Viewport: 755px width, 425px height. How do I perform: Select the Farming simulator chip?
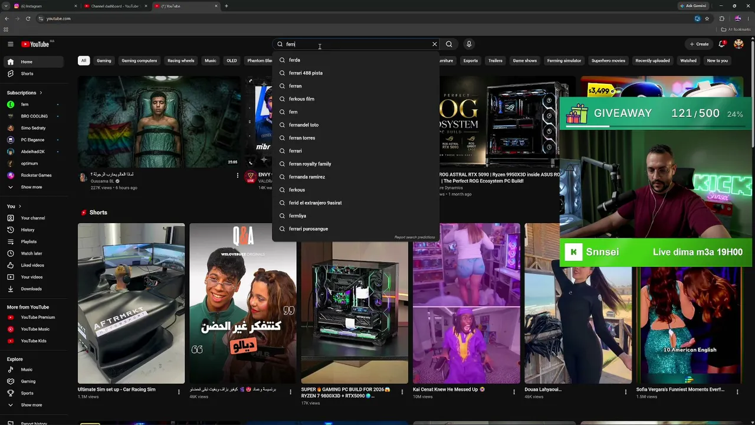pyautogui.click(x=564, y=60)
